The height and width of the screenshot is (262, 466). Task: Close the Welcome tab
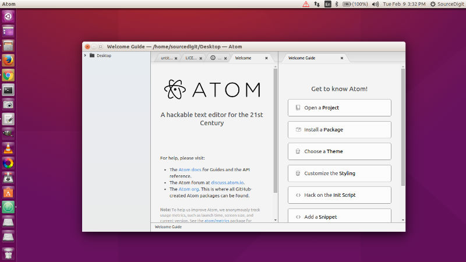(266, 58)
